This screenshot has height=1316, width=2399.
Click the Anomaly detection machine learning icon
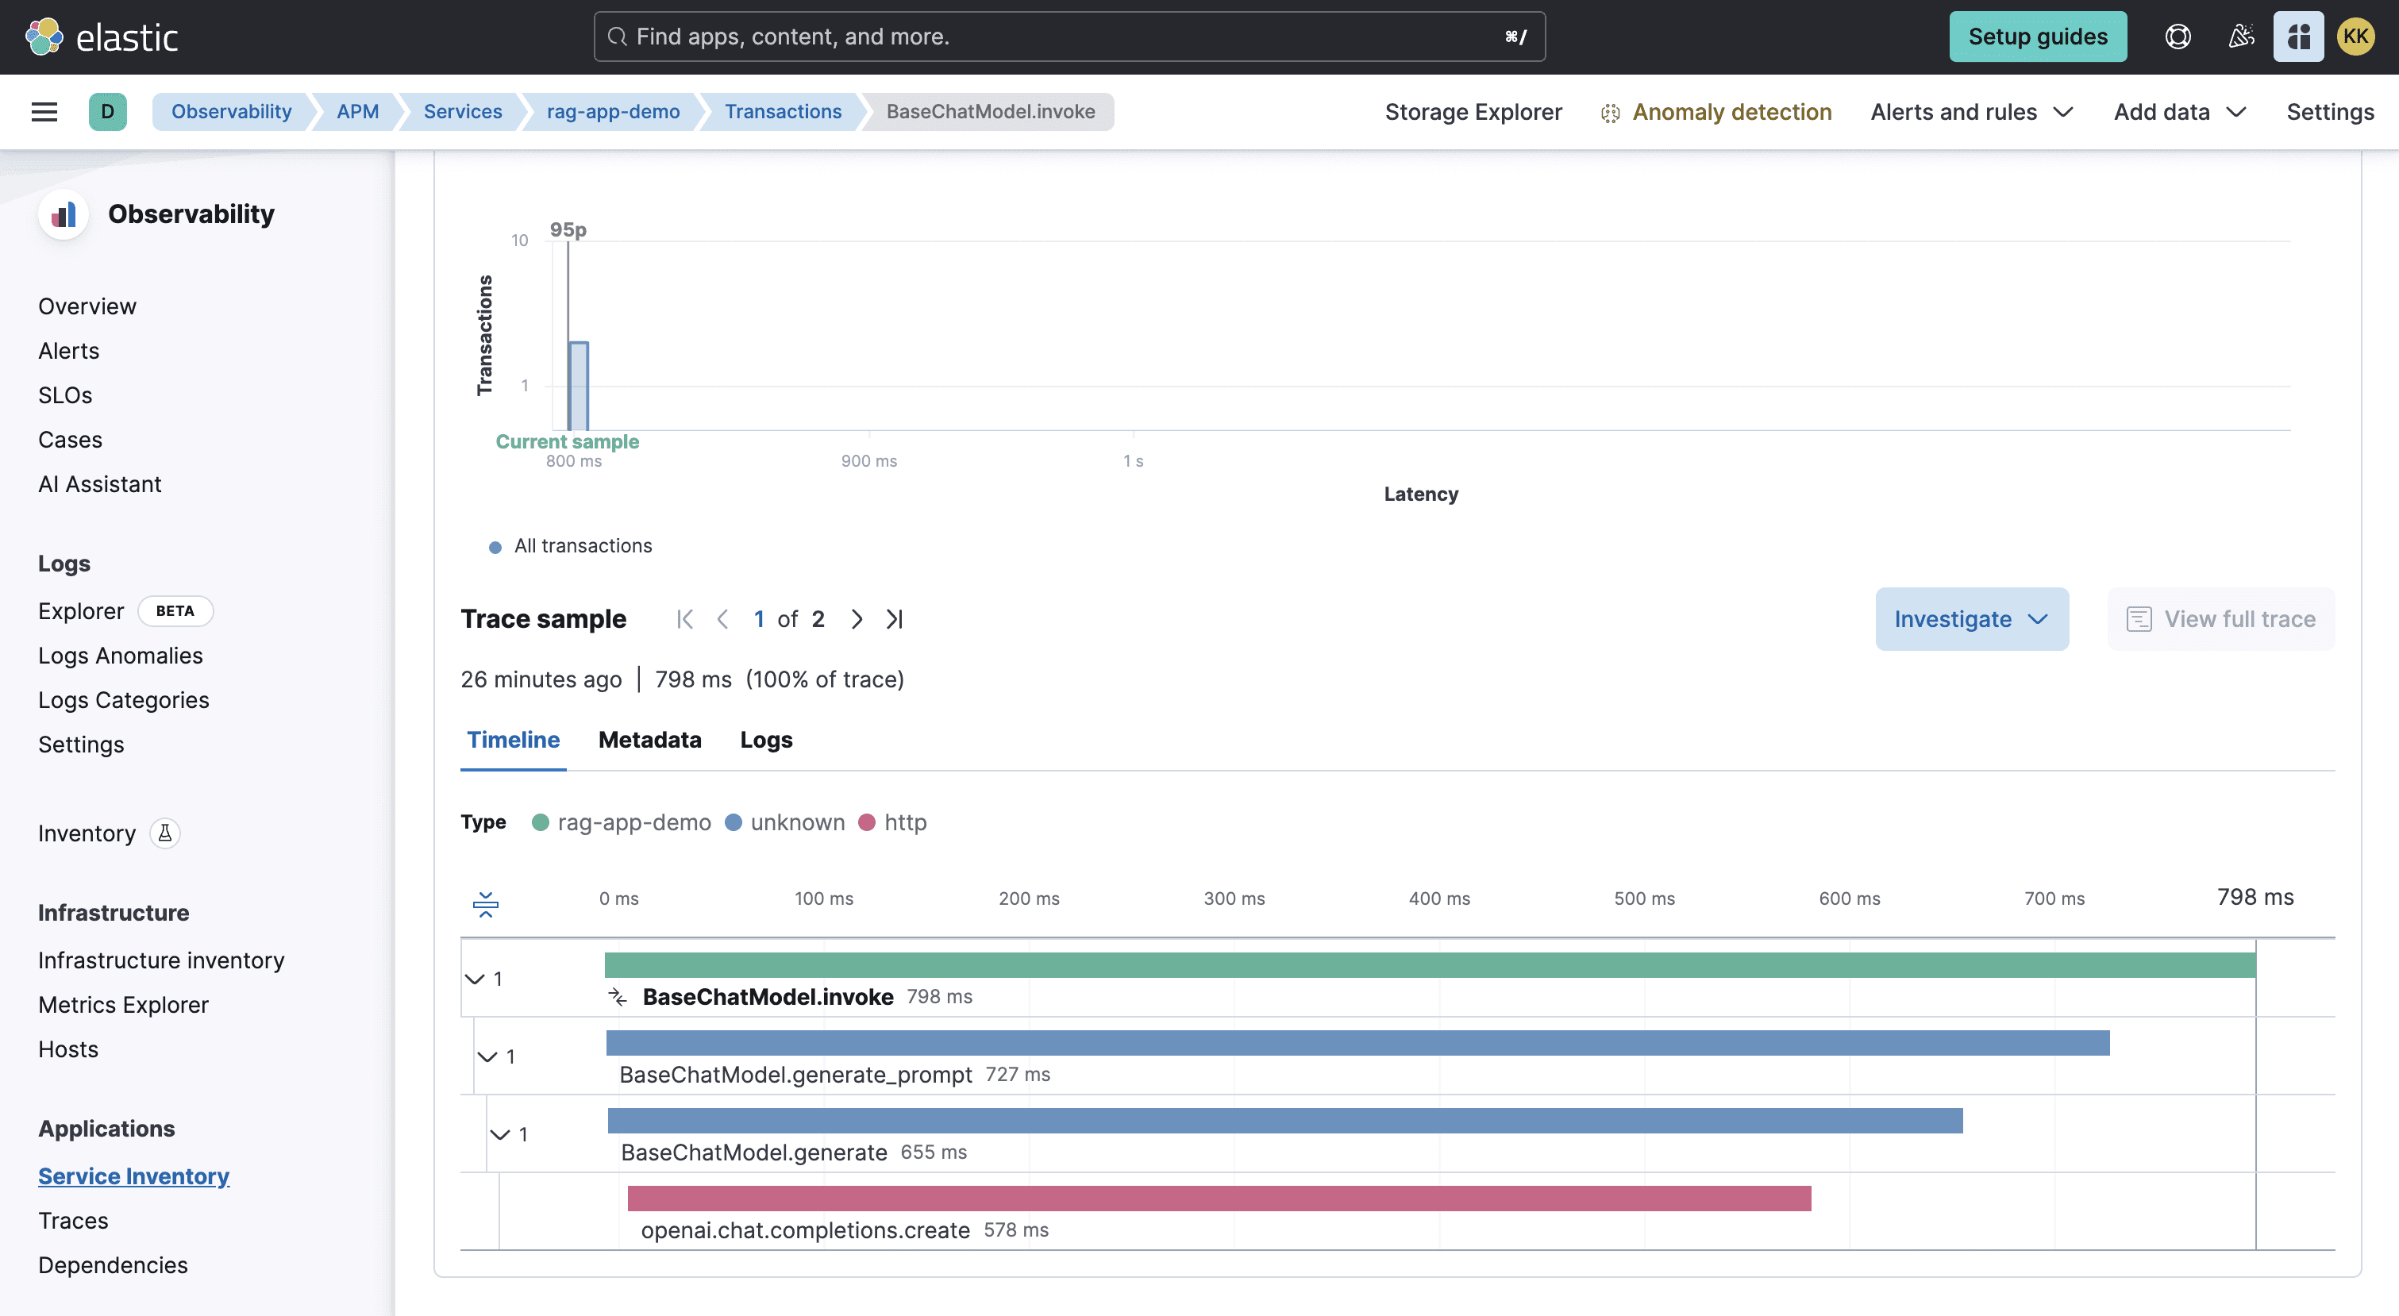coord(1609,112)
